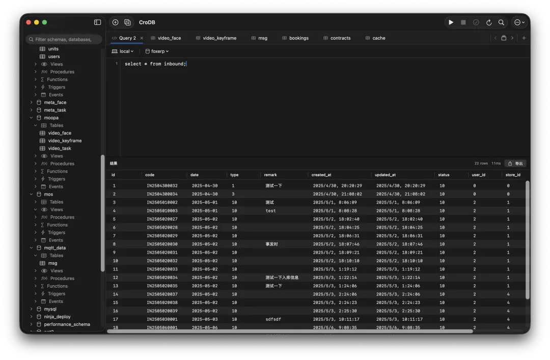Open the bookings tab
550x360 pixels.
pyautogui.click(x=295, y=38)
